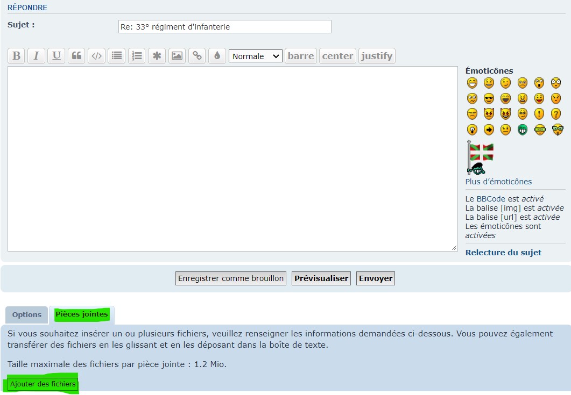Insert a numbered list

click(137, 56)
